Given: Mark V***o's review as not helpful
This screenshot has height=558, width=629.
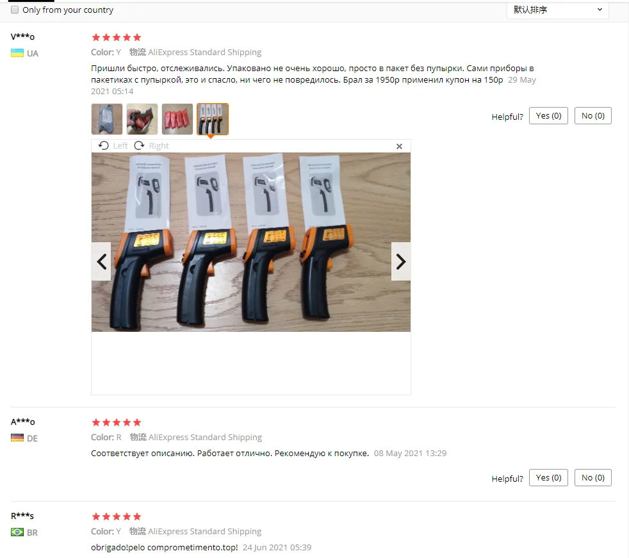Looking at the screenshot, I should click(x=593, y=116).
